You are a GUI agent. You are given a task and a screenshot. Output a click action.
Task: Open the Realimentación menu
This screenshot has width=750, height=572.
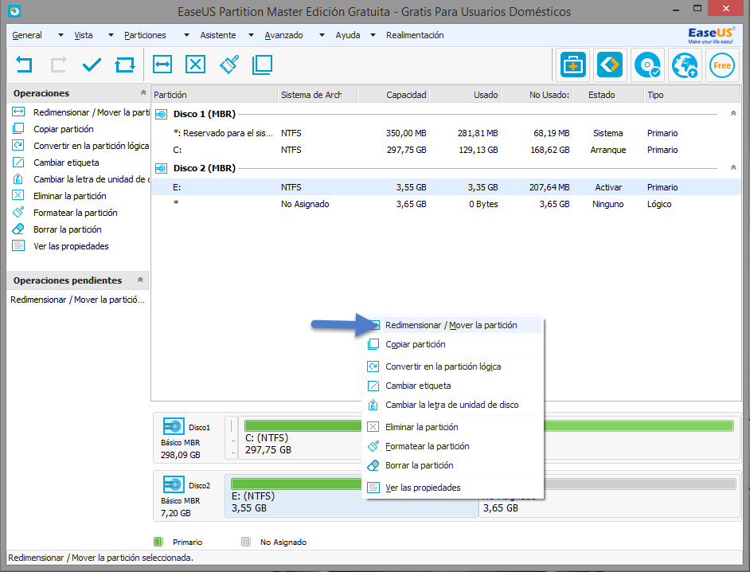pyautogui.click(x=415, y=35)
